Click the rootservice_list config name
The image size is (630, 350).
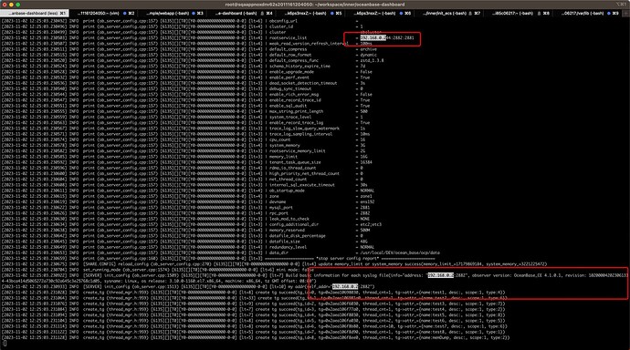coord(288,37)
